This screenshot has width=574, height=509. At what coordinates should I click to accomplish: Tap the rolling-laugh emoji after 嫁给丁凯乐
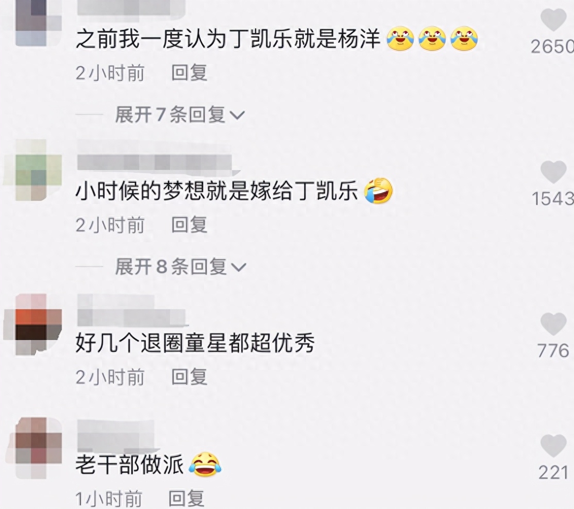pos(379,191)
